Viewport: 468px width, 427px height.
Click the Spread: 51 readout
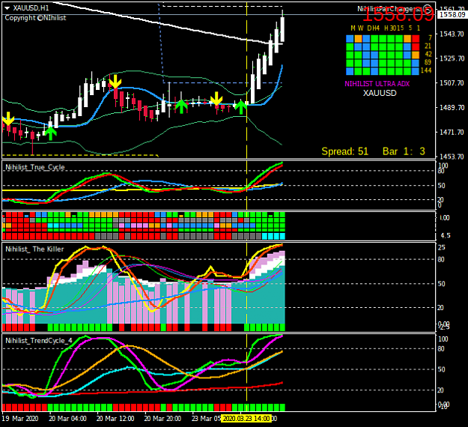(x=344, y=151)
